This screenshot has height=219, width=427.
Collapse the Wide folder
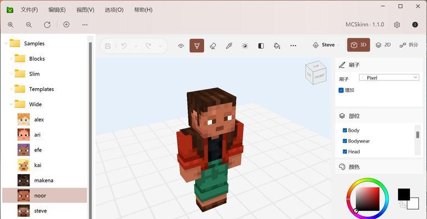point(11,104)
